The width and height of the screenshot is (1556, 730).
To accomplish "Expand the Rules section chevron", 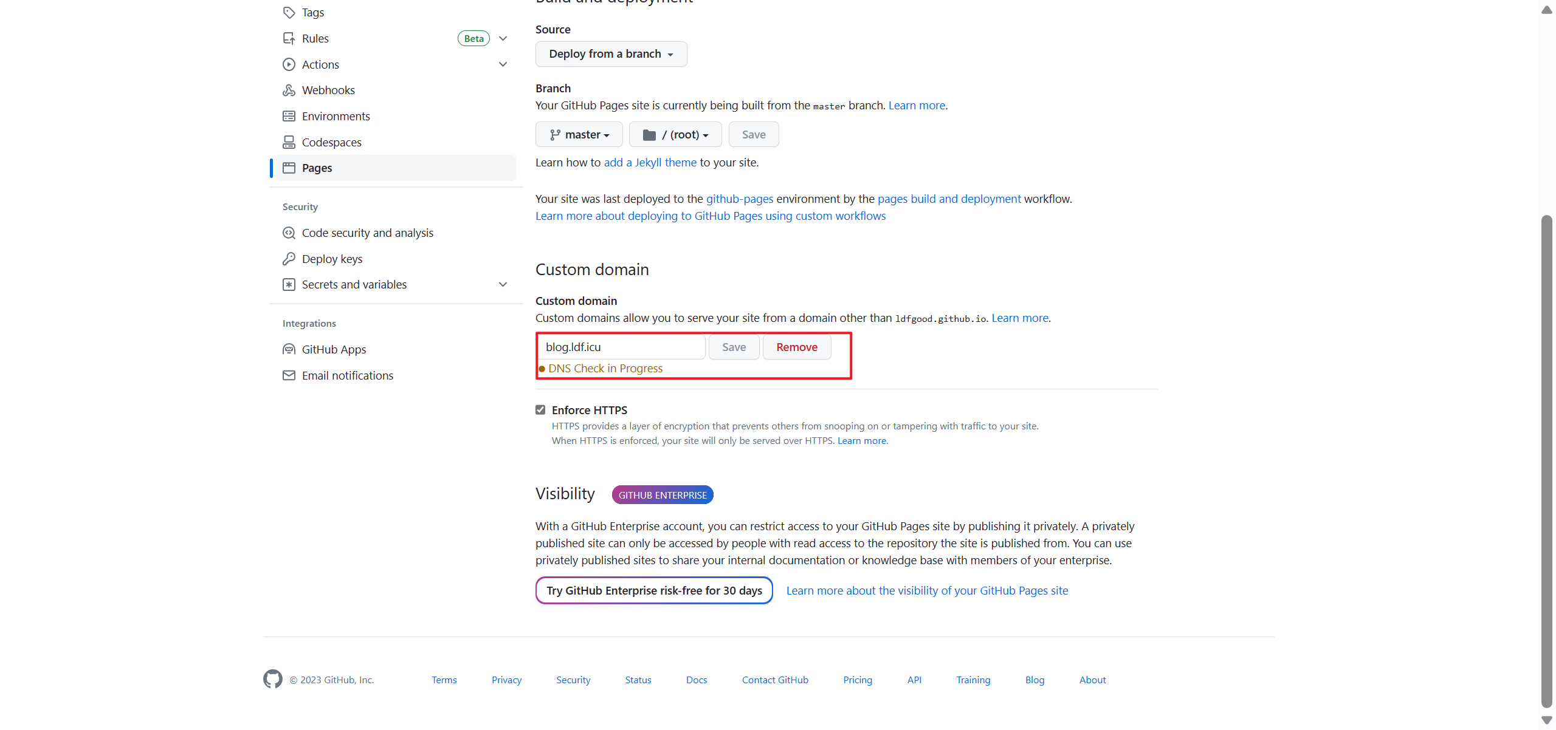I will point(503,38).
